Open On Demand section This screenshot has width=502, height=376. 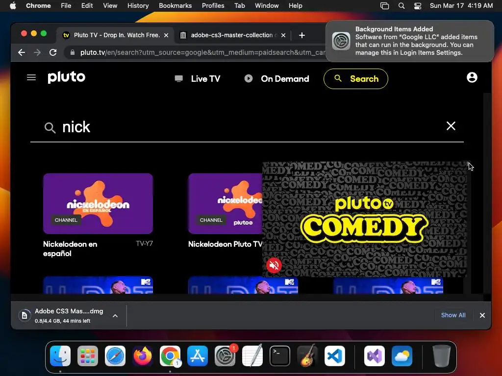pyautogui.click(x=276, y=79)
